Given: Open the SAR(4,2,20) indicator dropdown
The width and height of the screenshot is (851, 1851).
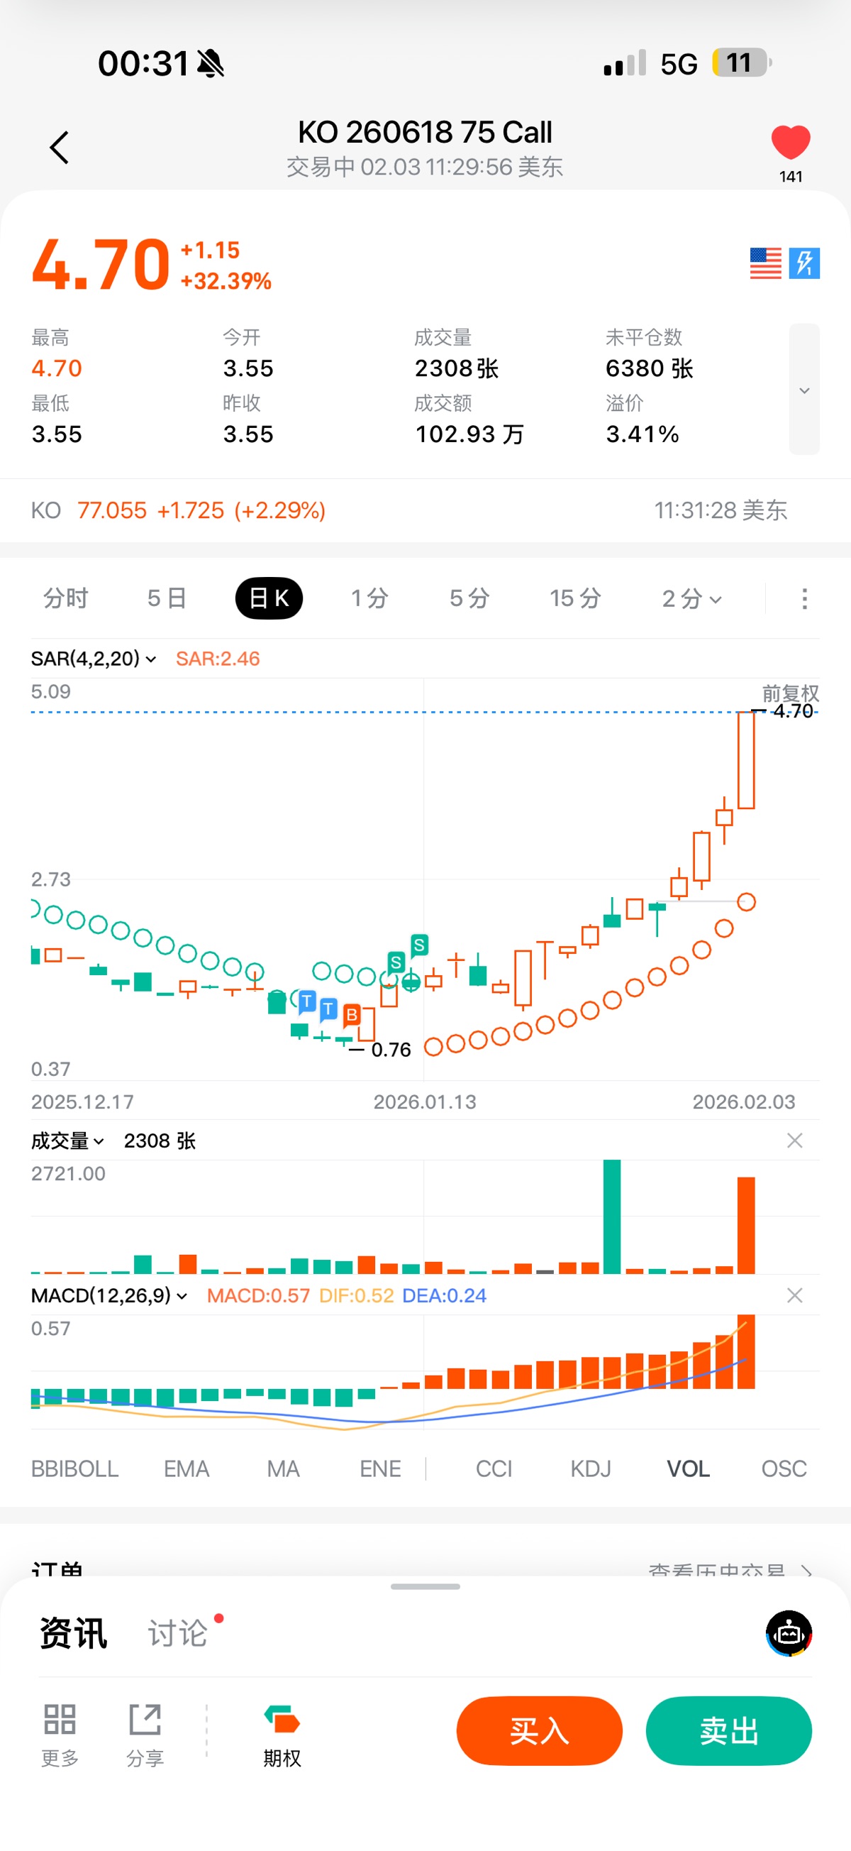Looking at the screenshot, I should (x=94, y=659).
